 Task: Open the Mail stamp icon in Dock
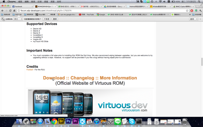(x=47, y=122)
